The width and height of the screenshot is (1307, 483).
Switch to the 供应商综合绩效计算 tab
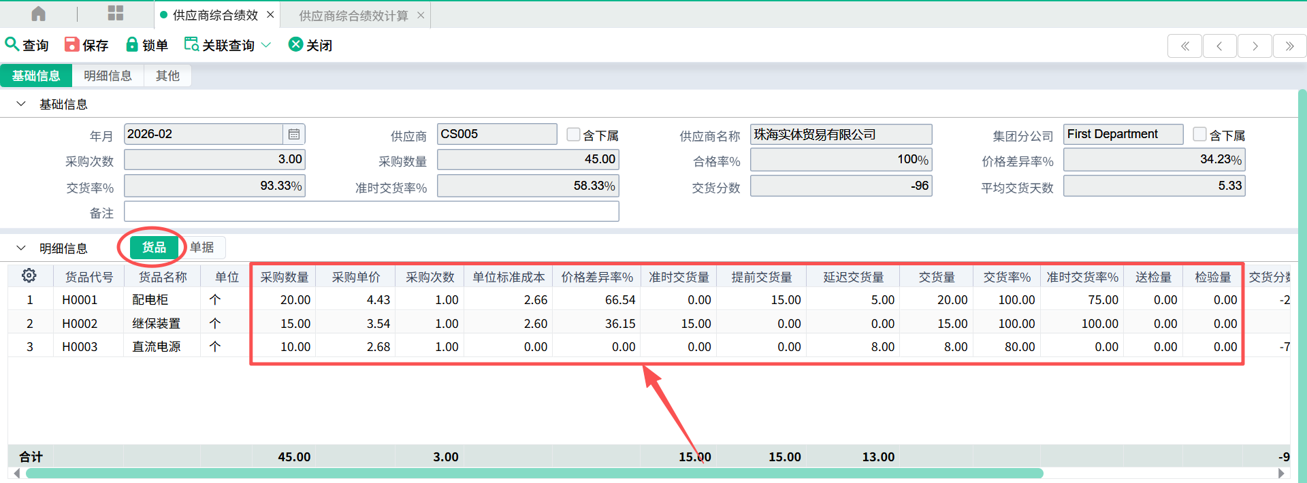353,15
